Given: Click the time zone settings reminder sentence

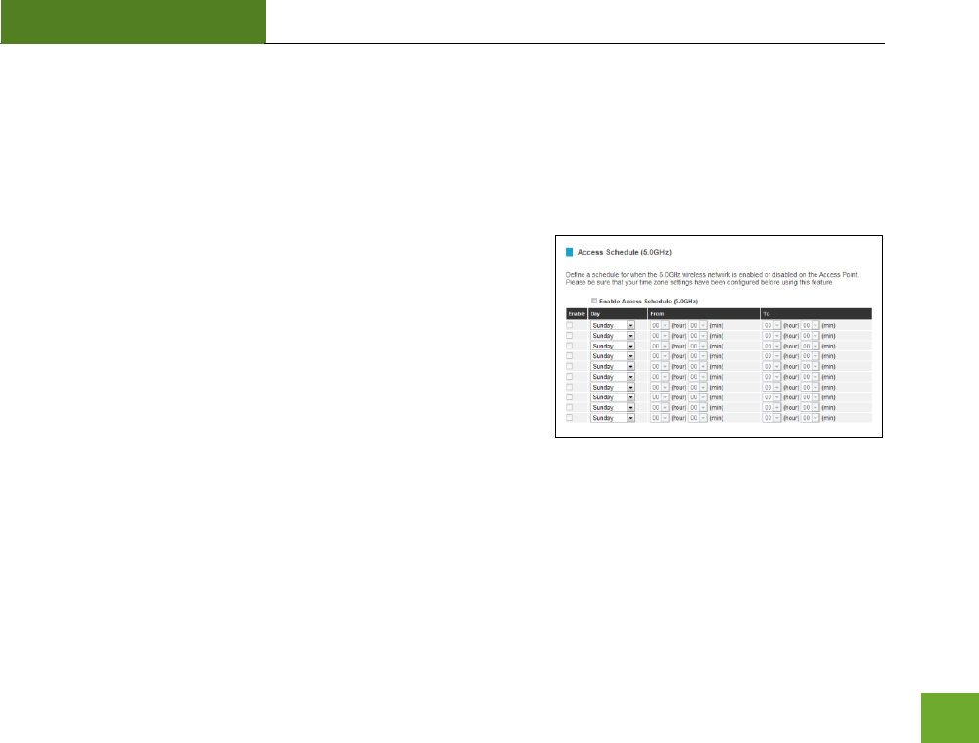Looking at the screenshot, I should (699, 283).
